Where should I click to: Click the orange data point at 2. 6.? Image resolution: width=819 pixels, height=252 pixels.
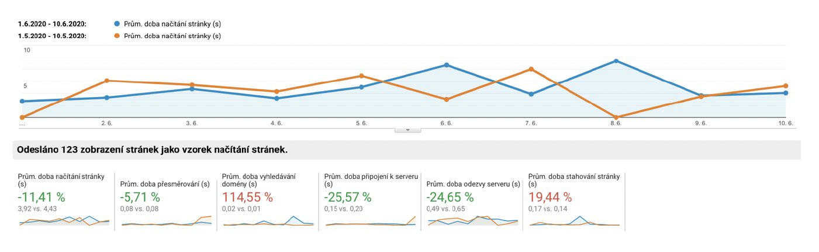point(106,81)
